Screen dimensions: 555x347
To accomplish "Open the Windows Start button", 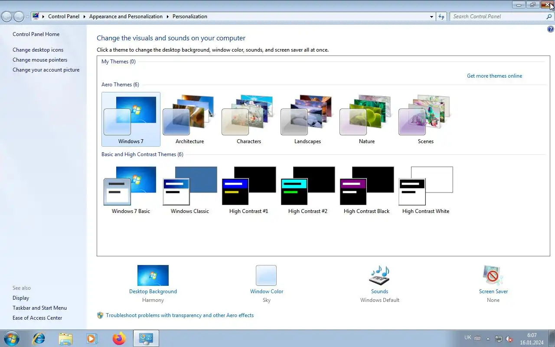I will tap(11, 338).
